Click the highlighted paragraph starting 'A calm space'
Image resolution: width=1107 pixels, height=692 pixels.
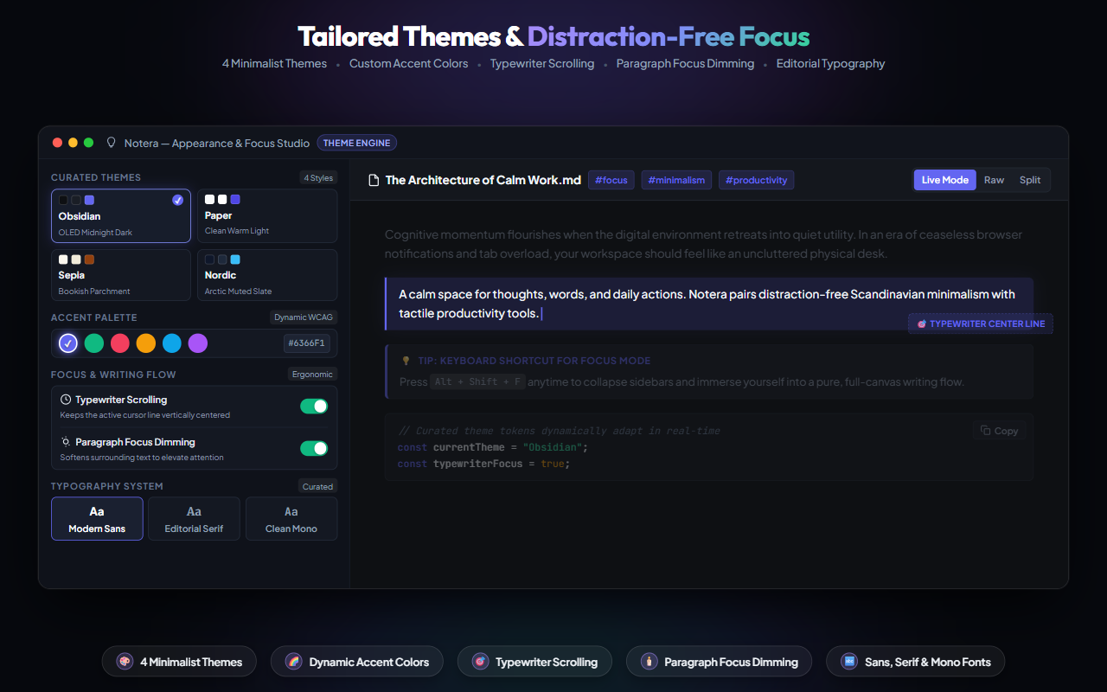708,304
